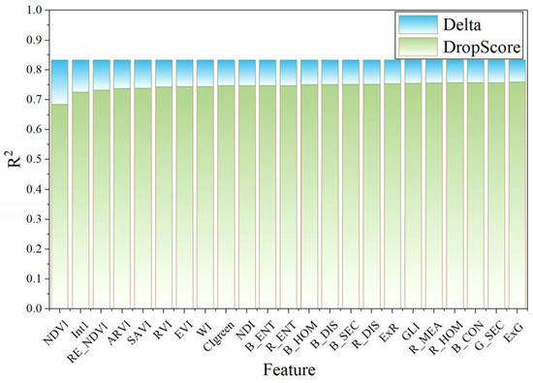Click the Delta legend color swatch
Image resolution: width=533 pixels, height=383 pixels.
(x=418, y=24)
